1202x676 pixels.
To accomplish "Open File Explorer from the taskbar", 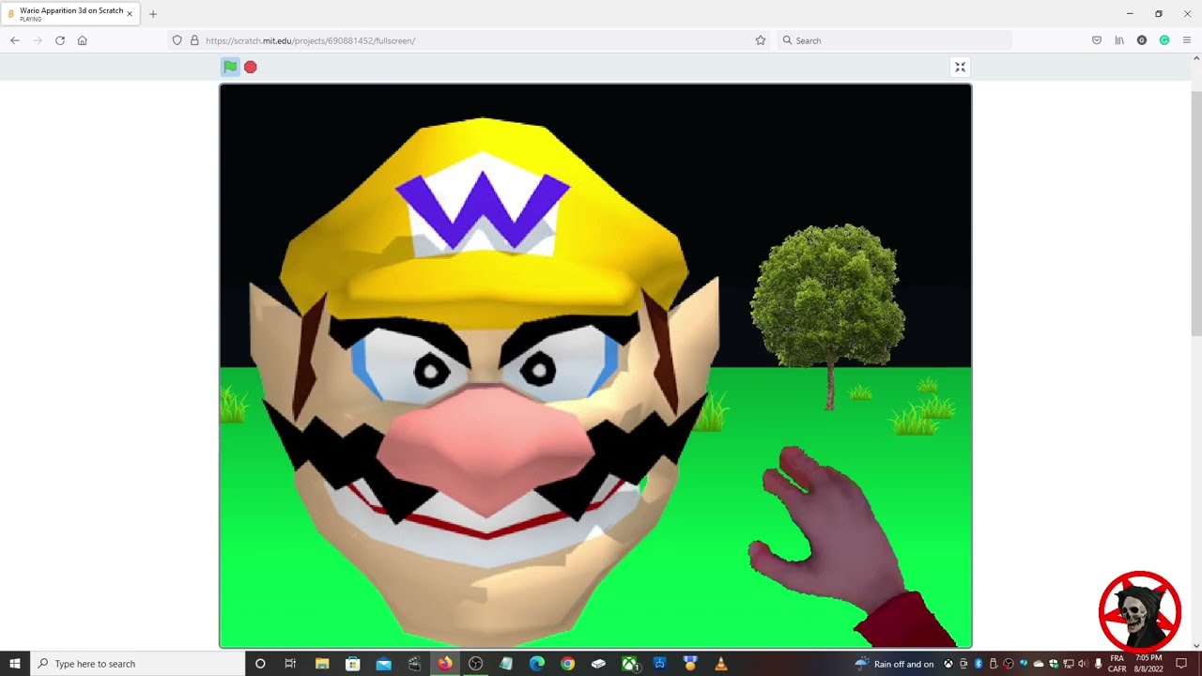I will pyautogui.click(x=322, y=664).
